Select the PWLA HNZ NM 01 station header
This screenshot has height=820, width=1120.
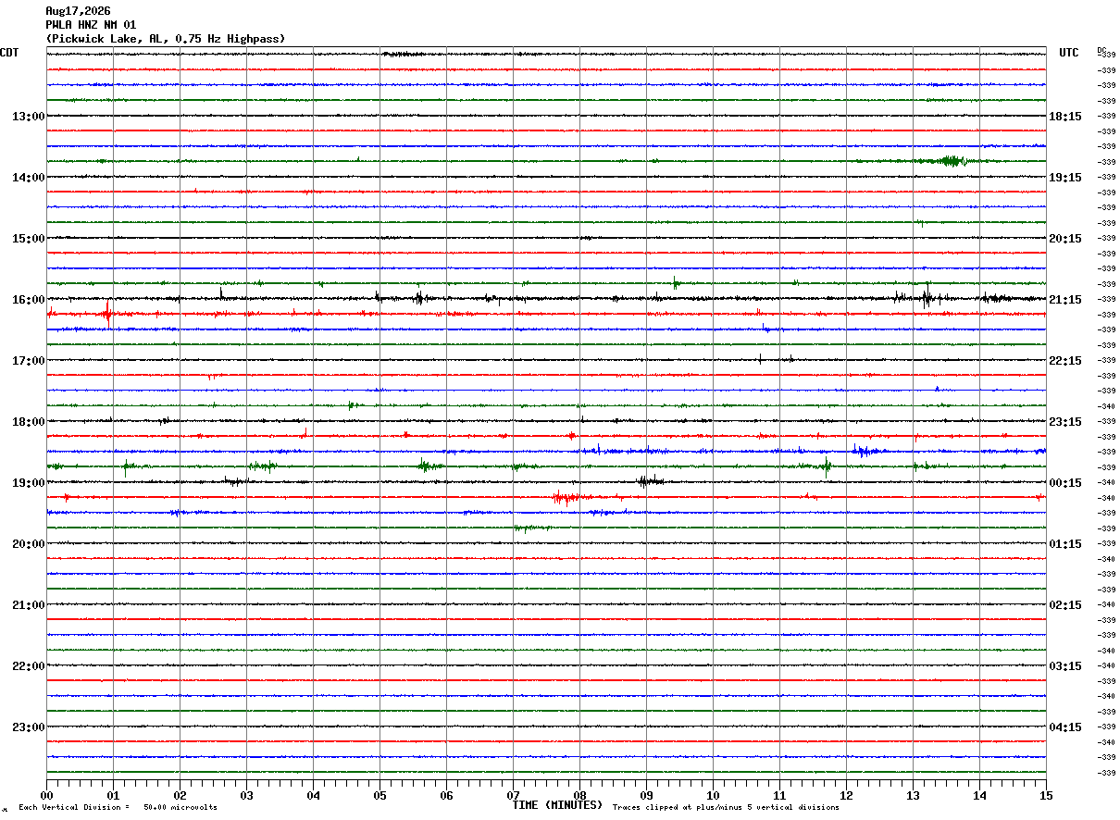[91, 25]
